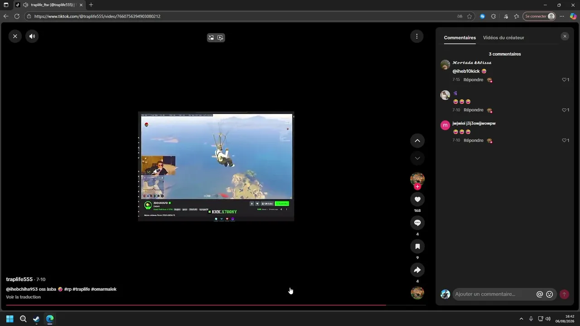Switch to Commentaires tab
The image size is (580, 326).
[460, 38]
